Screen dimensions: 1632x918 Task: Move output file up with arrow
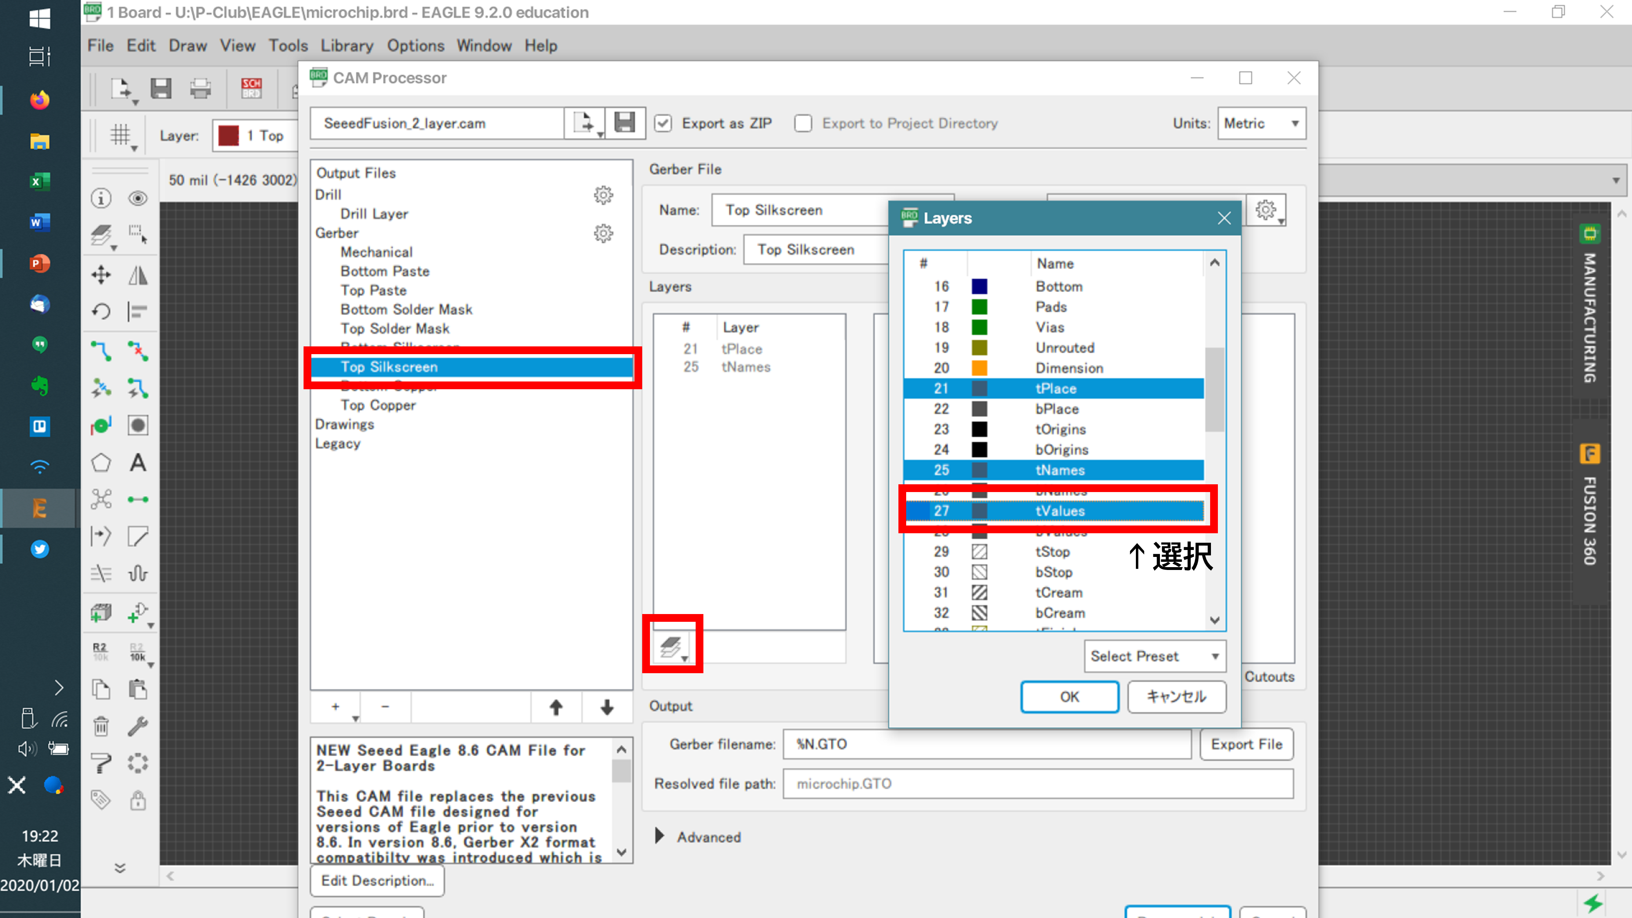(556, 707)
